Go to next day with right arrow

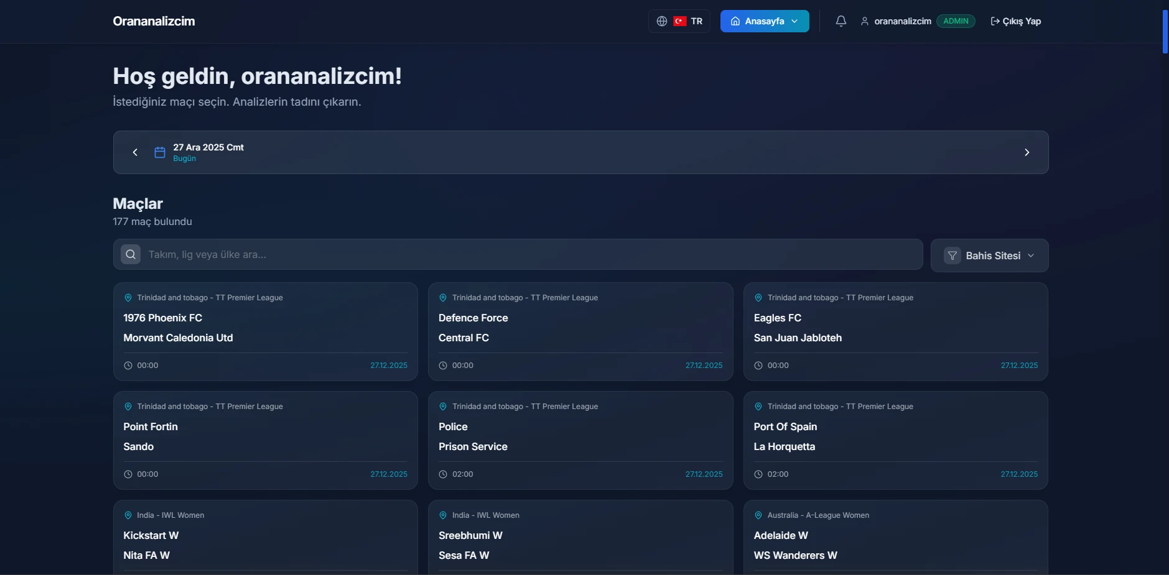click(x=1027, y=152)
